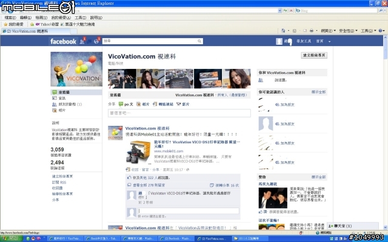Viewport: 388px width, 242px height.
Task: Click the Windows Start button
Action: click(x=12, y=238)
